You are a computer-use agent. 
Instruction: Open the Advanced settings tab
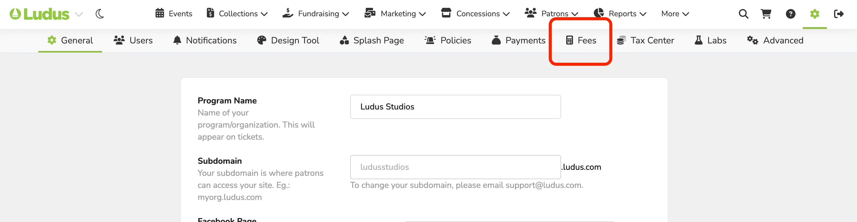pos(775,41)
